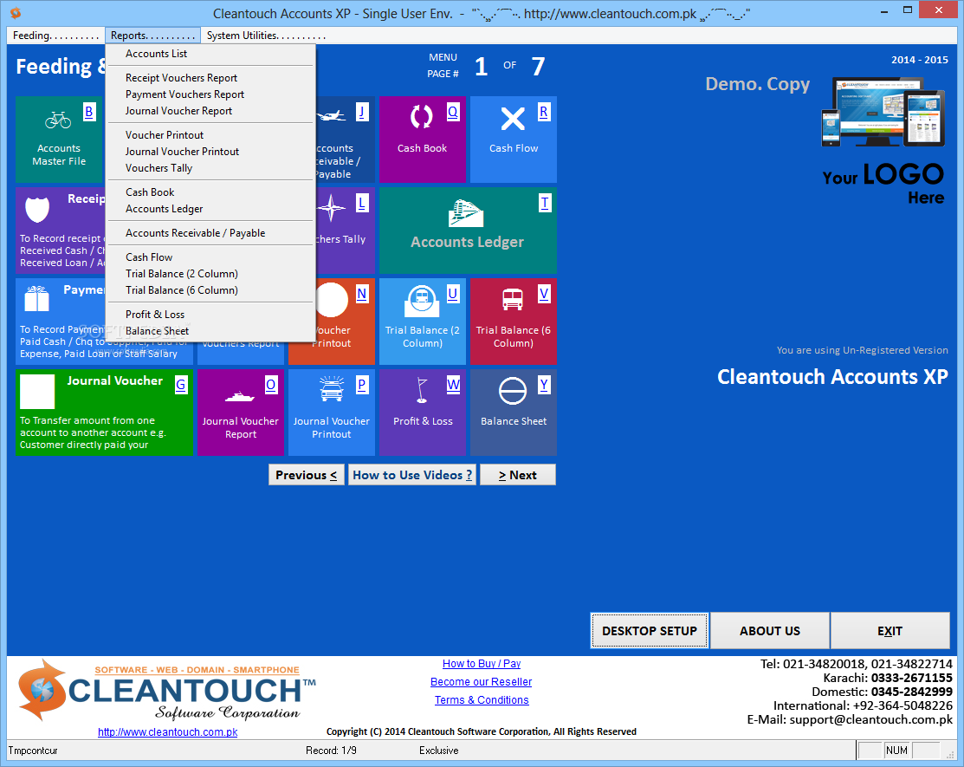This screenshot has width=964, height=767.
Task: Open How to Buy / Pay link
Action: coord(482,664)
